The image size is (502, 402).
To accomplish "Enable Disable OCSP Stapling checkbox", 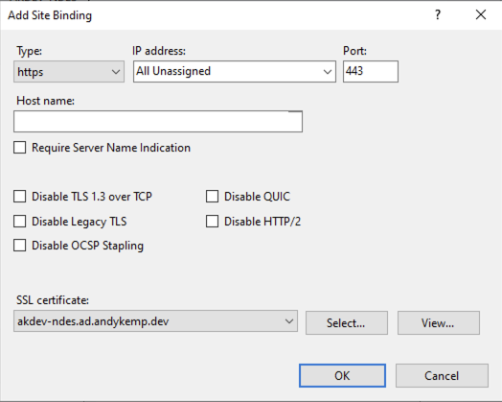I will pos(20,246).
